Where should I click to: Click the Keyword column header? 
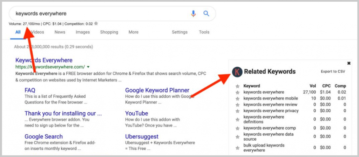[x=252, y=86]
